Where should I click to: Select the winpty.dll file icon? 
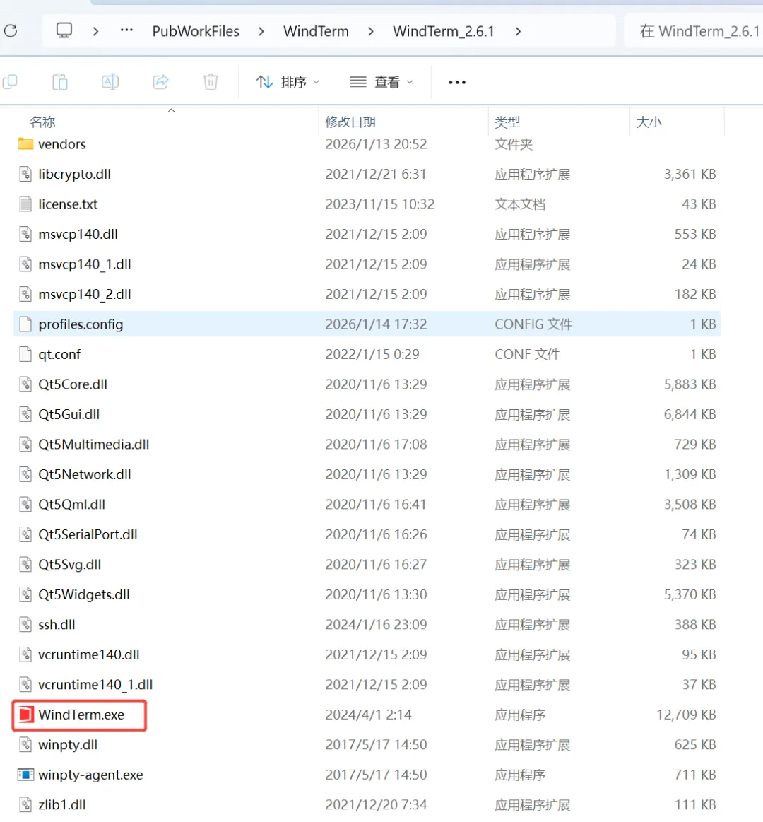25,744
